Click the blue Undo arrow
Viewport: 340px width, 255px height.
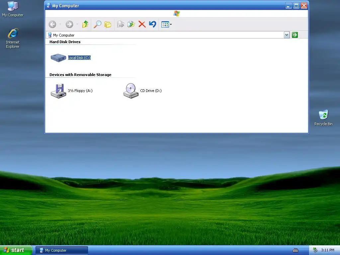(x=153, y=24)
